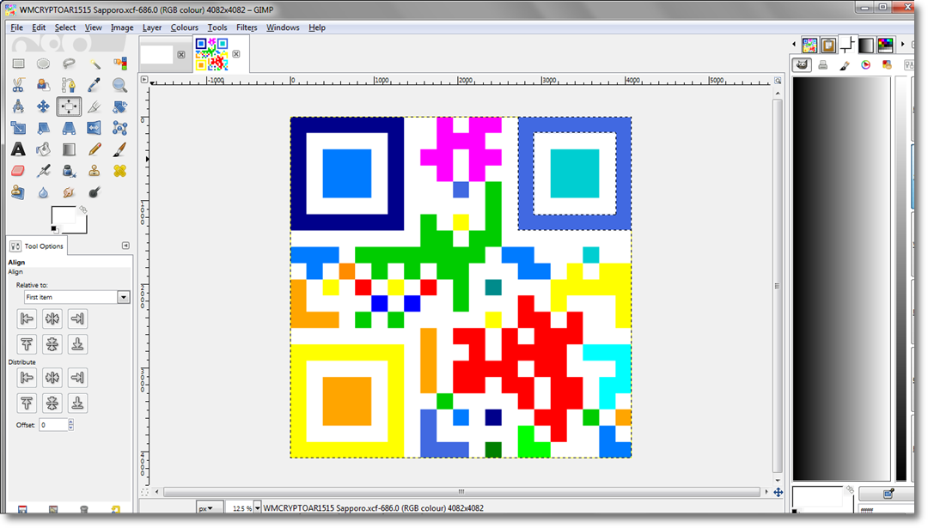Choose the Foreground Select tool
This screenshot has height=528, width=928.
pos(43,85)
